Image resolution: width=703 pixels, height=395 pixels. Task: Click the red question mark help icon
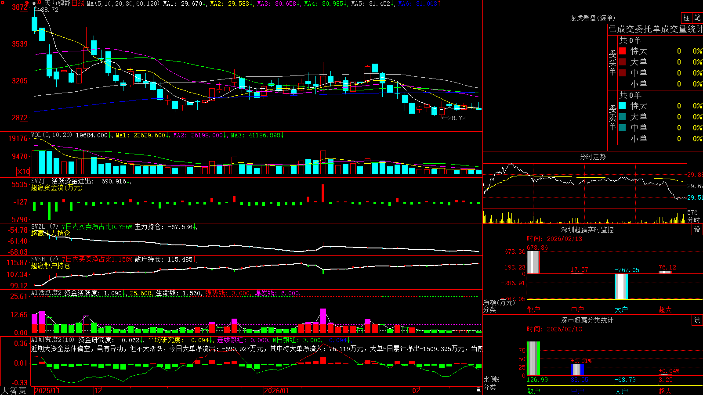27,3
